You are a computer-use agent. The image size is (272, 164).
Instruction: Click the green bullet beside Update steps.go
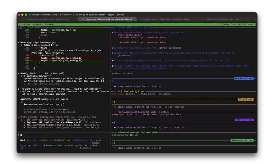click(x=19, y=43)
